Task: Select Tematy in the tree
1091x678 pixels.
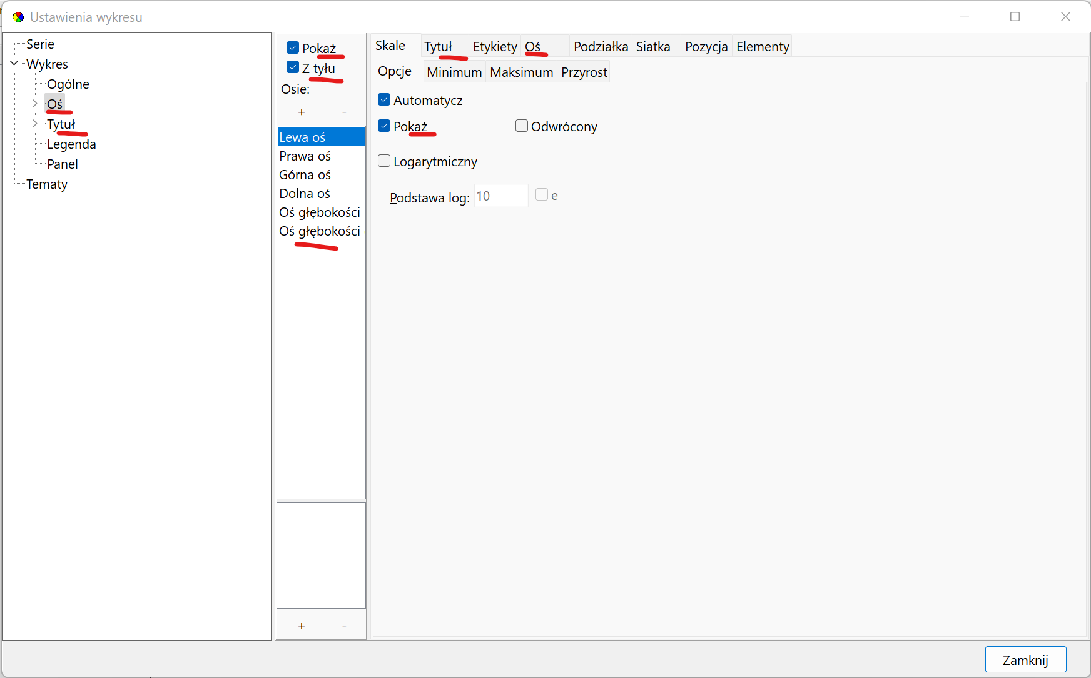Action: tap(46, 184)
